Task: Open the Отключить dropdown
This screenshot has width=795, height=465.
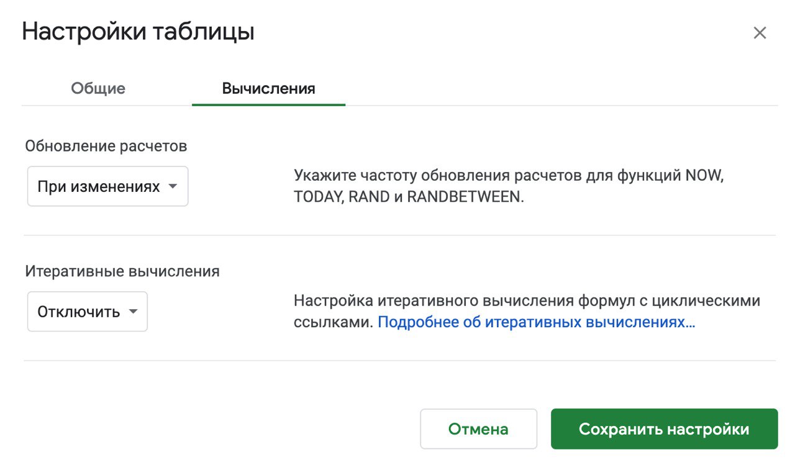Action: [88, 312]
